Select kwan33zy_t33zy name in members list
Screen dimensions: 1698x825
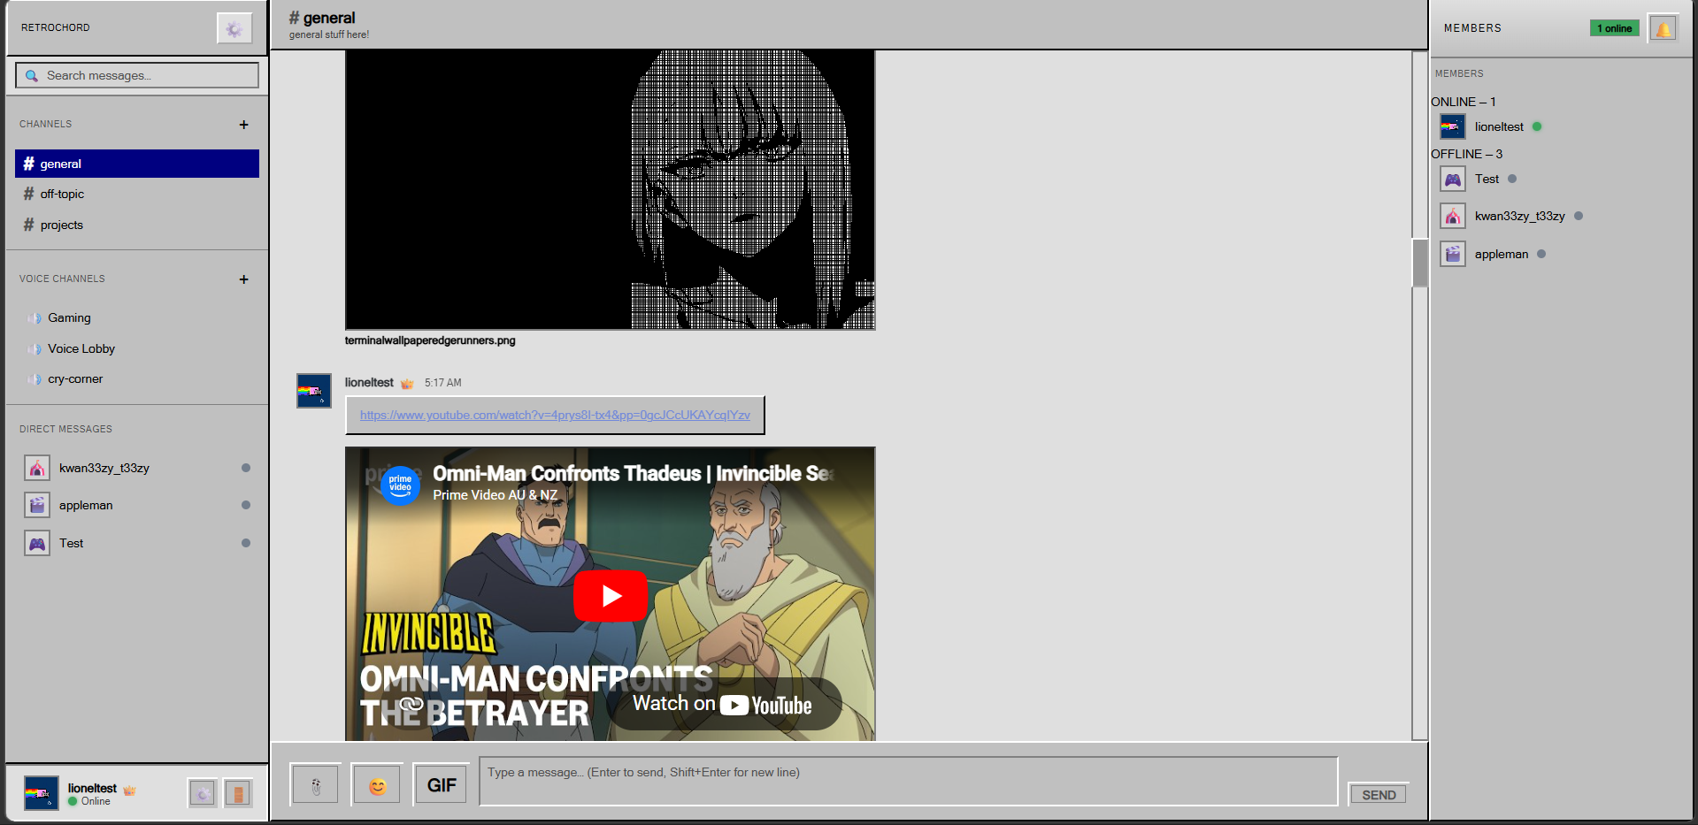tap(1519, 216)
